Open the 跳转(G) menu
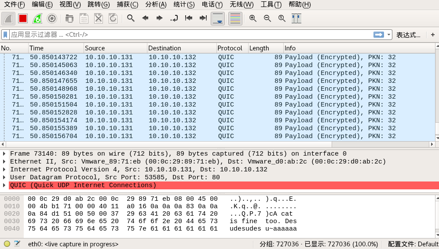 (99, 4)
